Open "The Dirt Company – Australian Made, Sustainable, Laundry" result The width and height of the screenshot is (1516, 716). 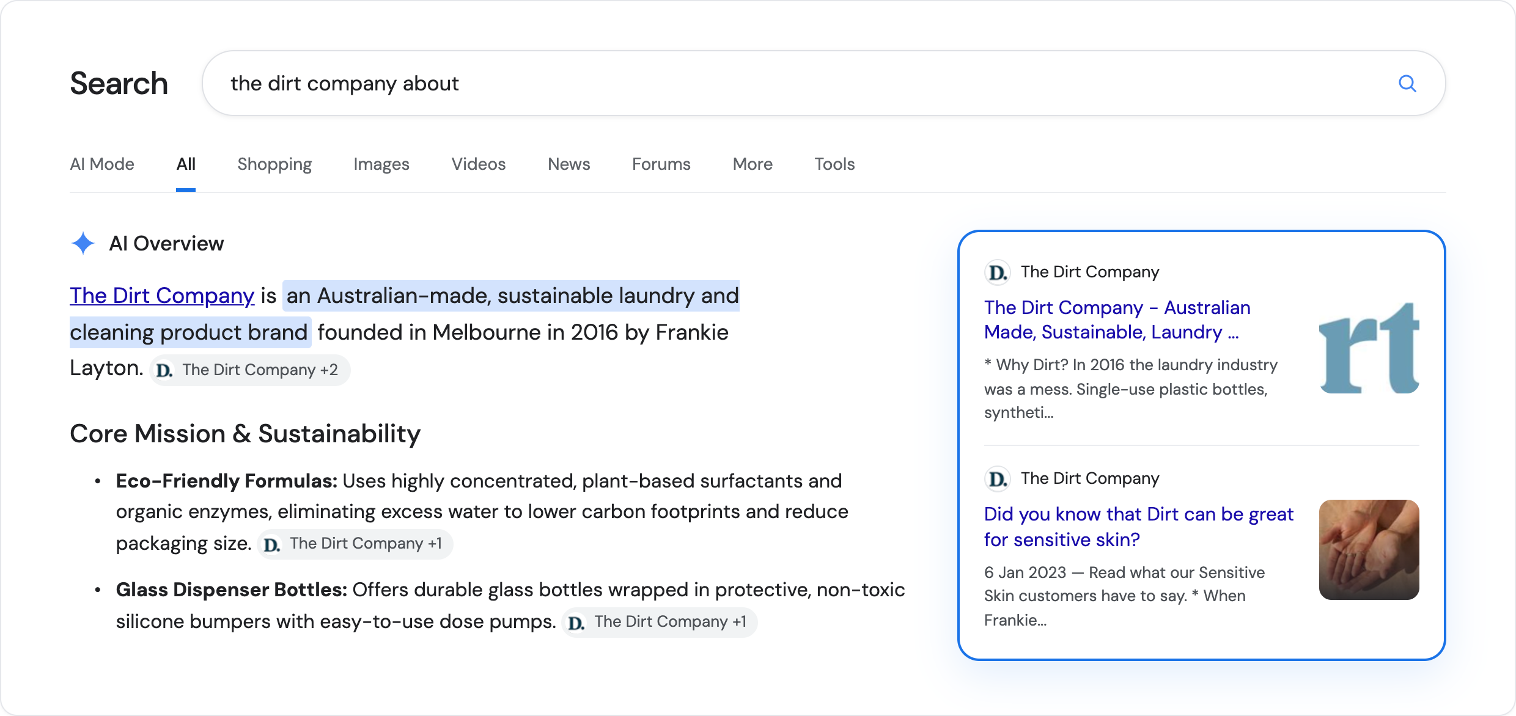(x=1117, y=320)
